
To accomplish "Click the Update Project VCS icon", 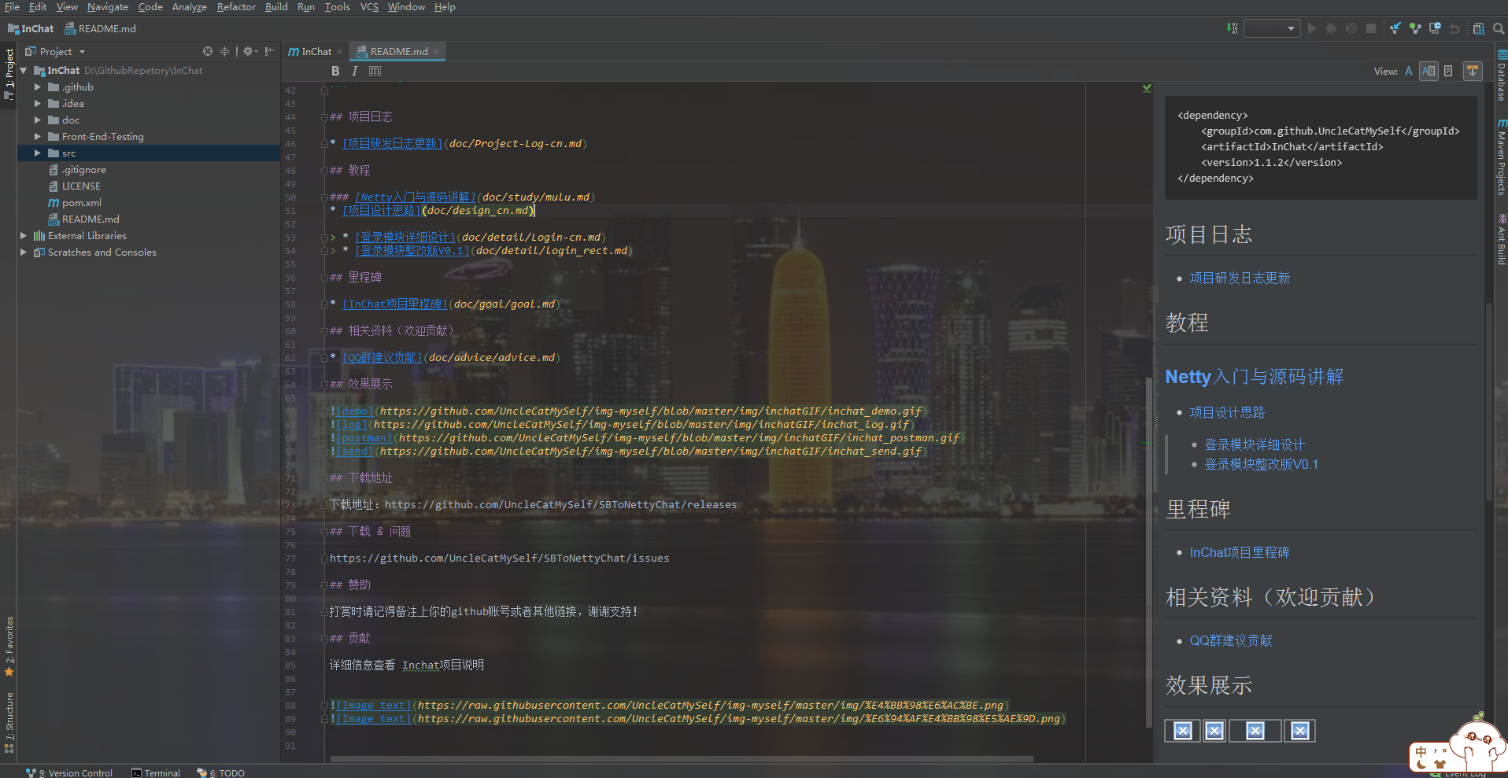I will 1395,28.
